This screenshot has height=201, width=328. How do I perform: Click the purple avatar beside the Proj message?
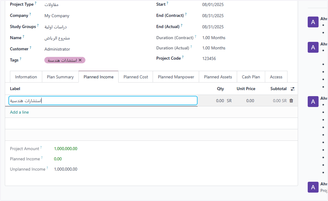click(313, 187)
